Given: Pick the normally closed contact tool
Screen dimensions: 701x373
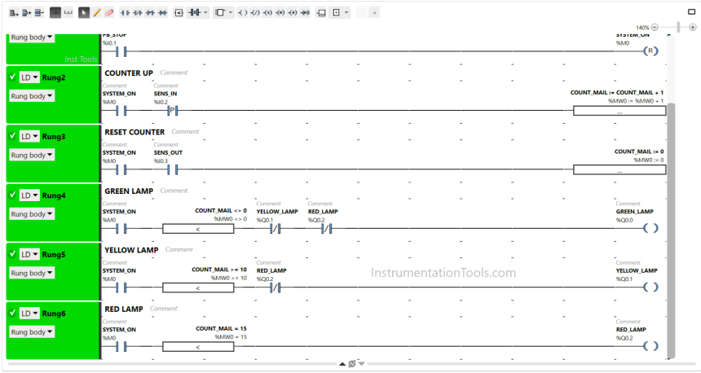Looking at the screenshot, I should click(138, 13).
